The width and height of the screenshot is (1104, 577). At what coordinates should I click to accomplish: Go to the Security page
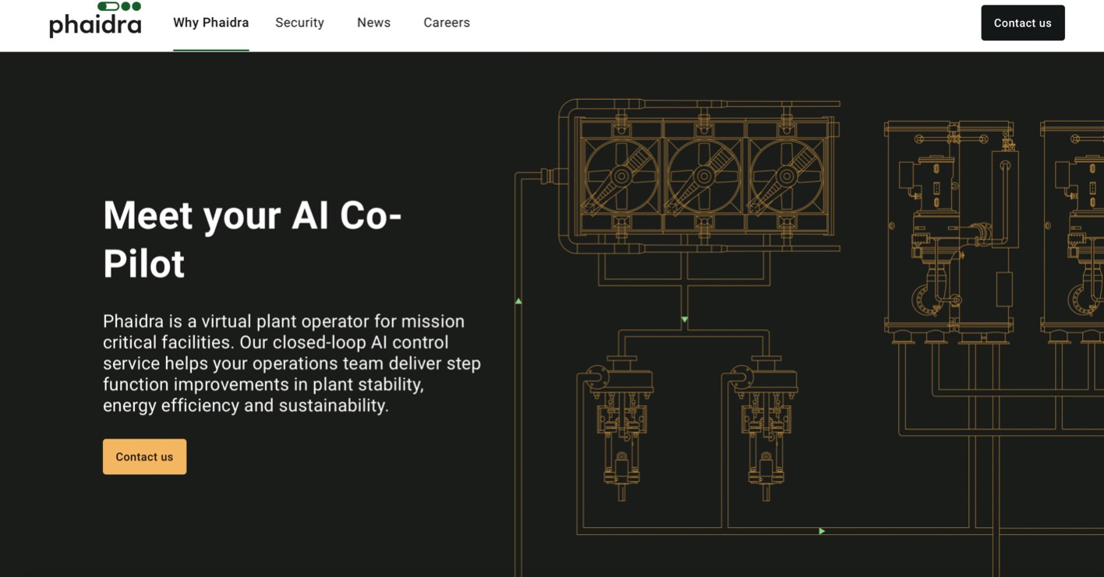point(299,23)
